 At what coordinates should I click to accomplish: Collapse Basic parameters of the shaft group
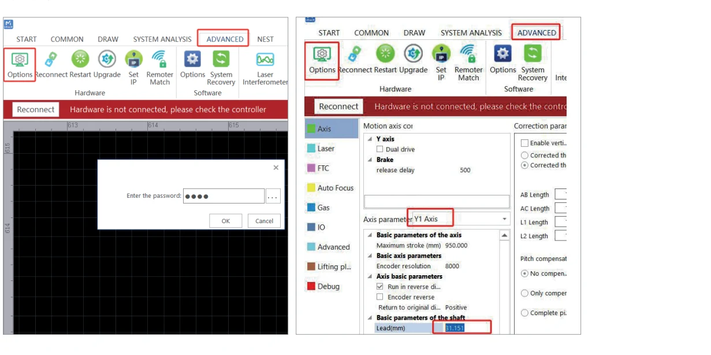370,318
